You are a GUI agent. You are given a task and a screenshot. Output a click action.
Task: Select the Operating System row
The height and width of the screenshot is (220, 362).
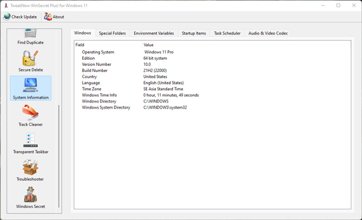pyautogui.click(x=212, y=52)
